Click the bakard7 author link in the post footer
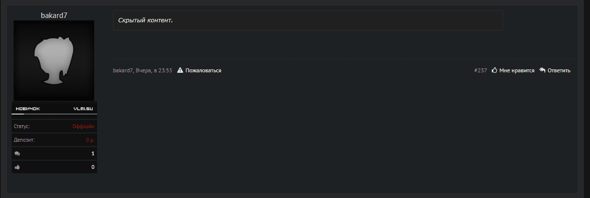Image resolution: width=590 pixels, height=198 pixels. click(x=123, y=70)
